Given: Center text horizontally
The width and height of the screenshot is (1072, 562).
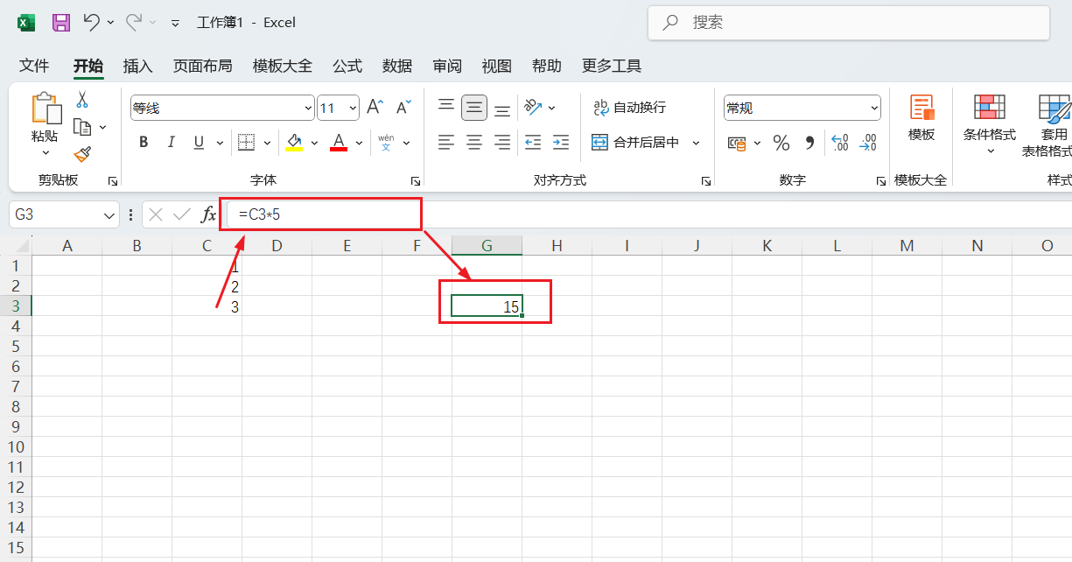Looking at the screenshot, I should [474, 142].
